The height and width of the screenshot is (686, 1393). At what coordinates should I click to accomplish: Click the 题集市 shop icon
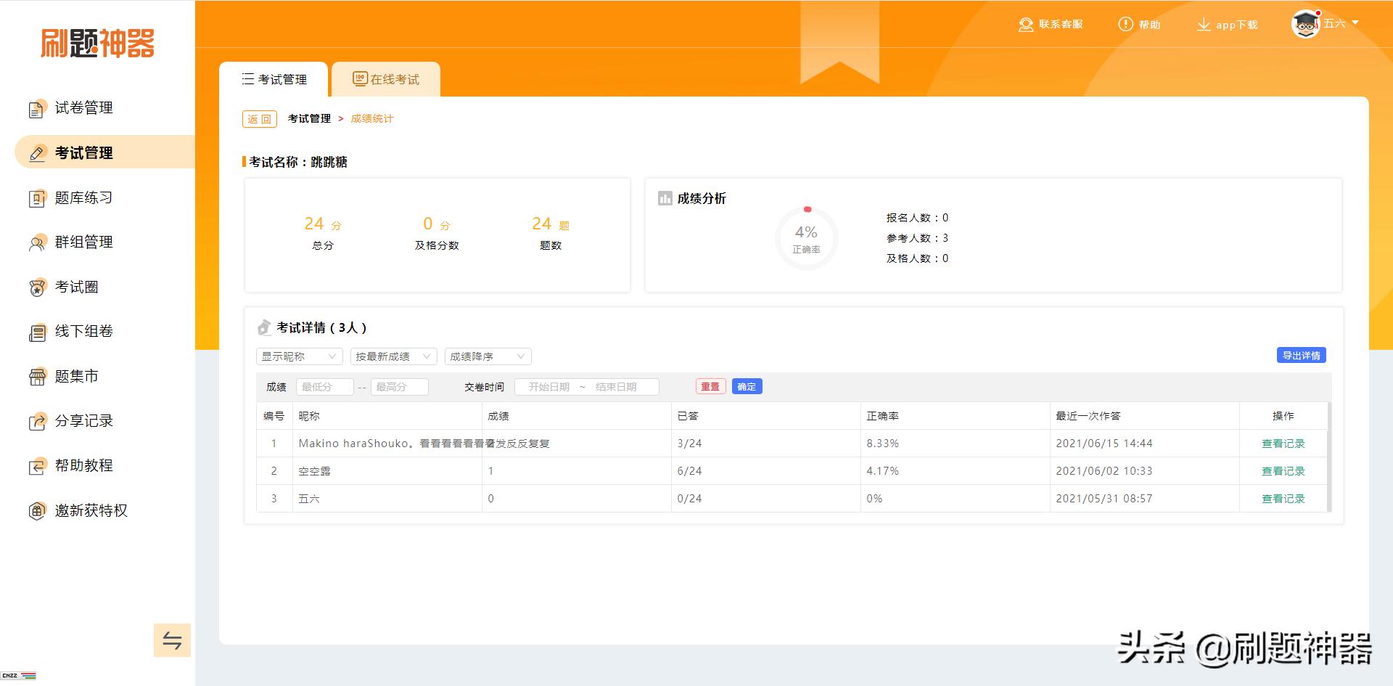click(36, 377)
